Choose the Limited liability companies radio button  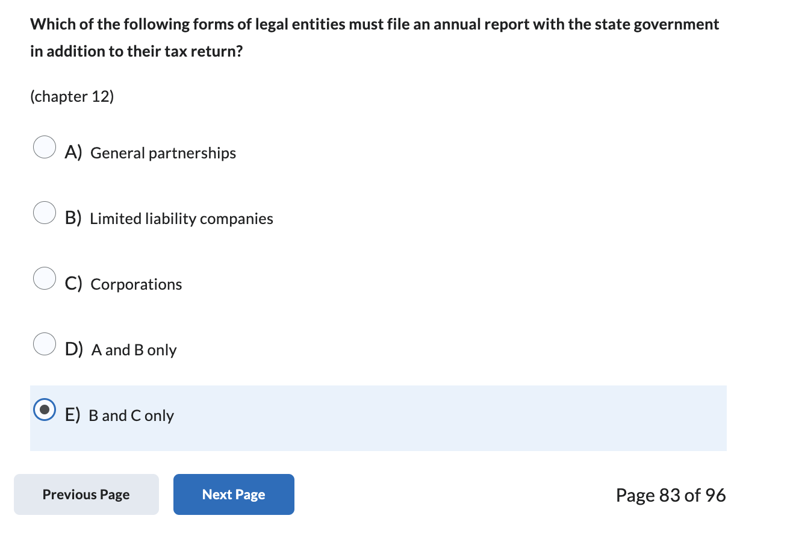tap(45, 213)
